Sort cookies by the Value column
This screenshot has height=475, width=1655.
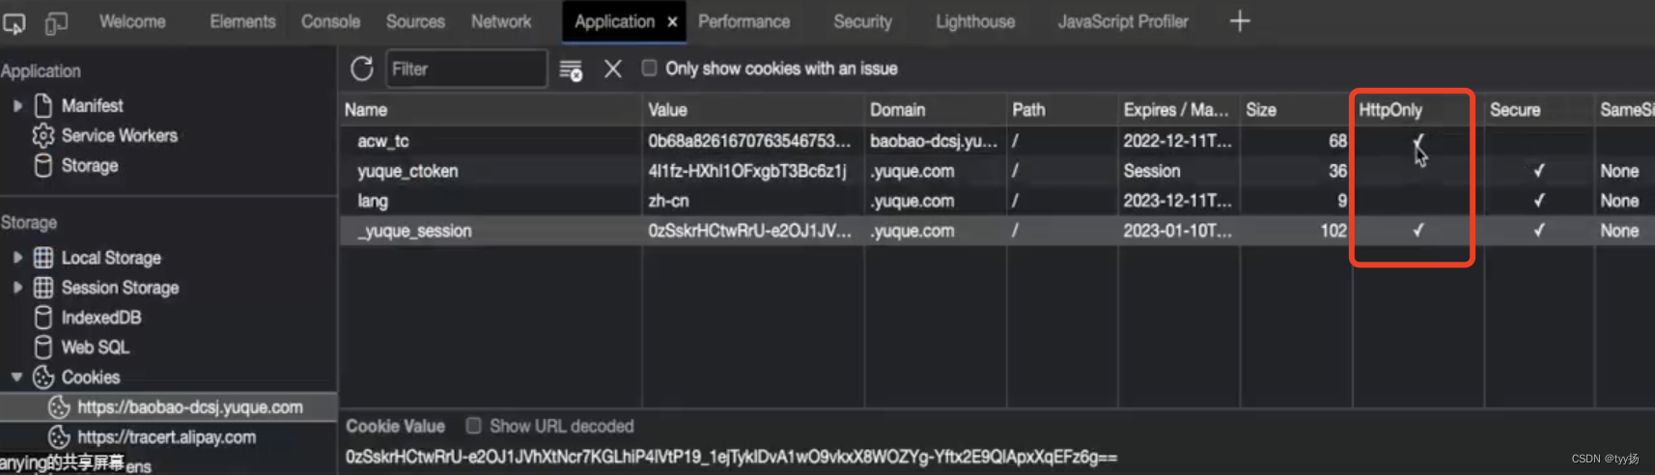coord(753,110)
